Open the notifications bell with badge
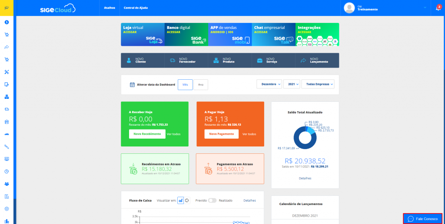The width and height of the screenshot is (445, 224). (x=438, y=8)
